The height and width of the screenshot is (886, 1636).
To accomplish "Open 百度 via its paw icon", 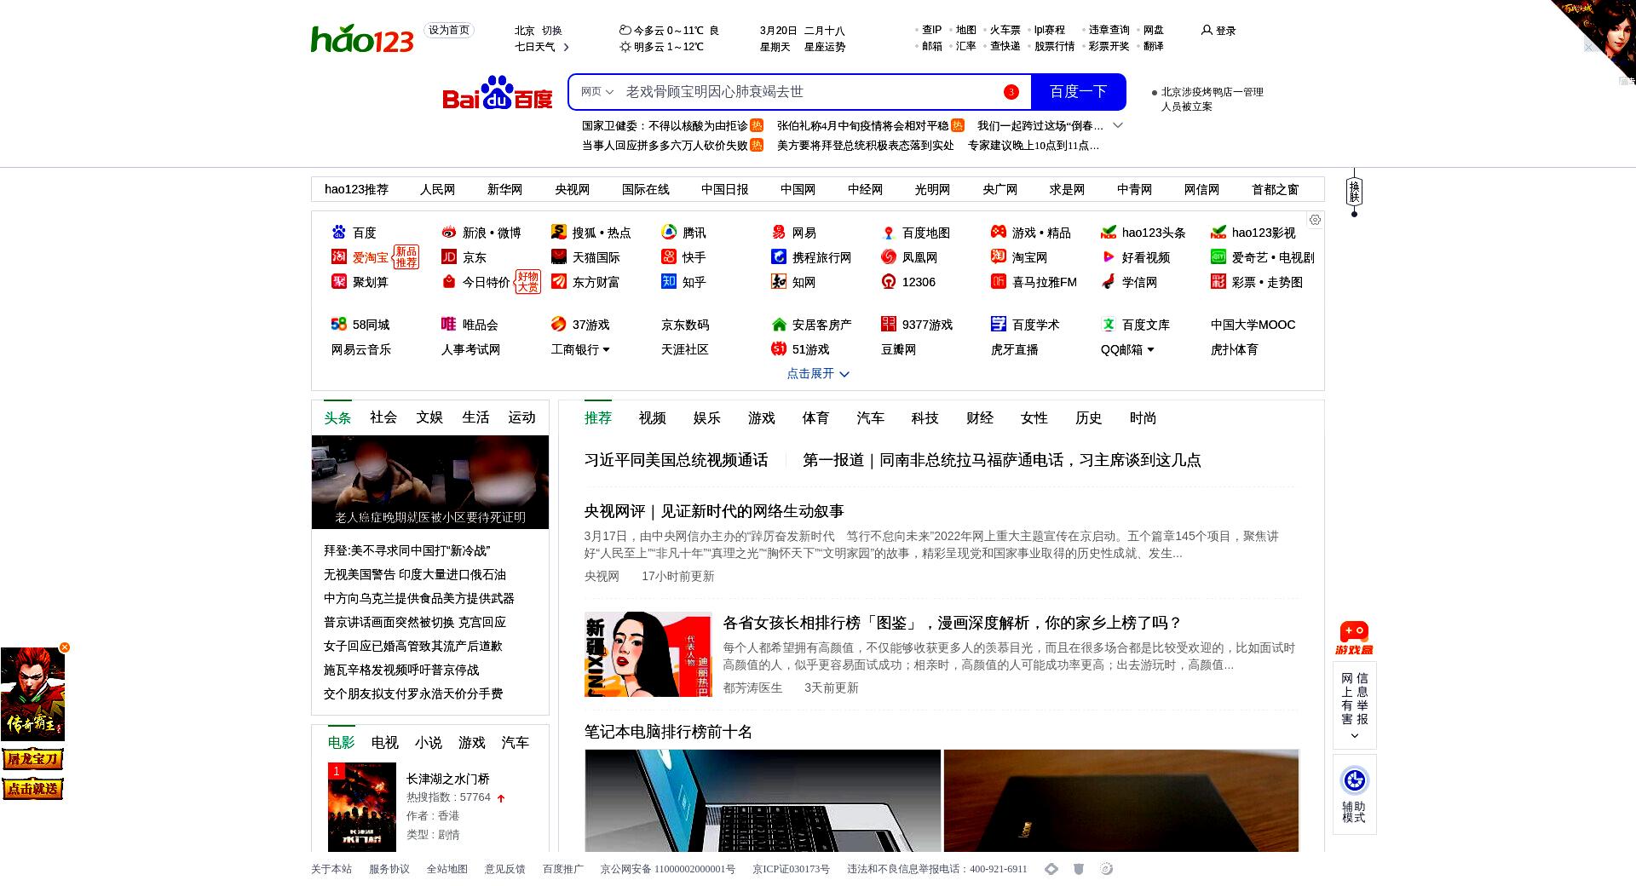I will [x=339, y=232].
